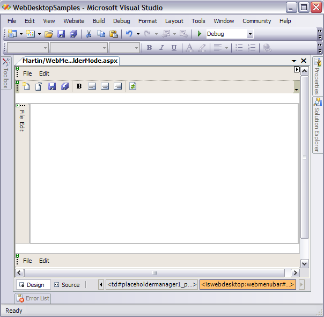Toggle Italic in the formatting toolbar
This screenshot has width=324, height=317.
point(161,48)
